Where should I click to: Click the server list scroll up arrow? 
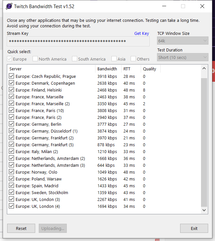204,68
